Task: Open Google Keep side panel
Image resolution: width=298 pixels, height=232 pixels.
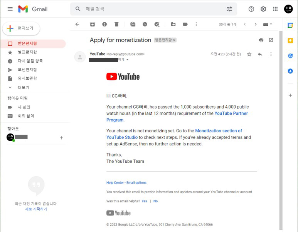Action: (290, 40)
